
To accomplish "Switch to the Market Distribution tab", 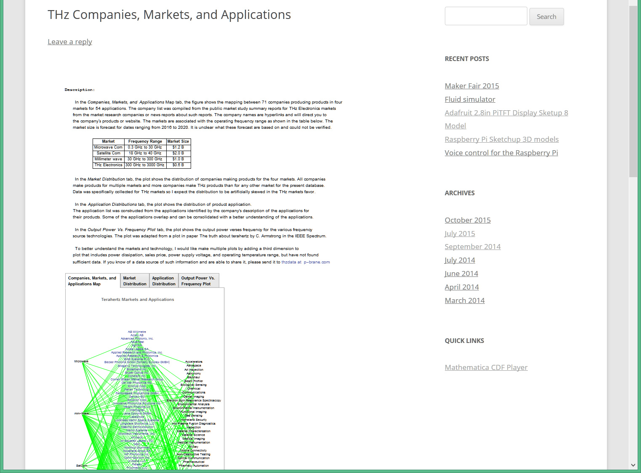I will point(135,281).
